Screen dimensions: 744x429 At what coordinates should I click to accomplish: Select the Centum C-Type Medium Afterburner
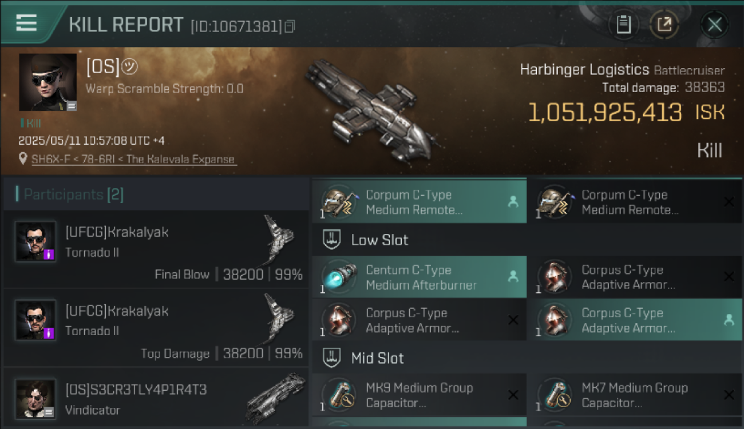pos(419,277)
